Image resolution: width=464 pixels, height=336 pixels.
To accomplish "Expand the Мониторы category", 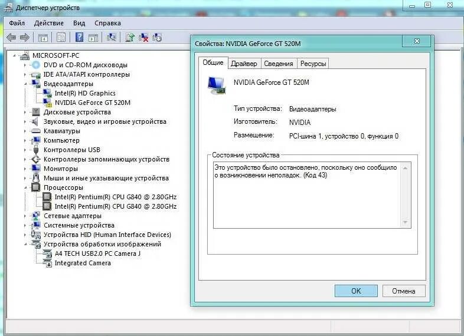I will pyautogui.click(x=25, y=169).
